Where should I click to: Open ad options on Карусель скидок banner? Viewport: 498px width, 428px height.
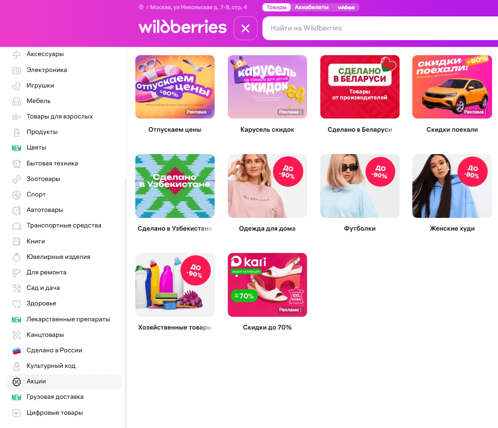click(301, 112)
